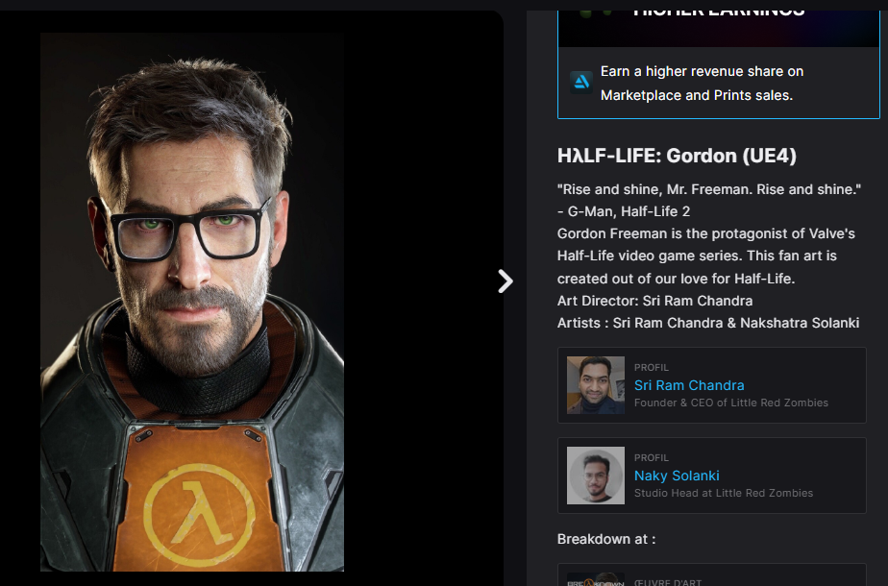The height and width of the screenshot is (586, 888).
Task: Click the 'HλLF-LIFE: Gordon (UE4)' title
Action: point(677,156)
